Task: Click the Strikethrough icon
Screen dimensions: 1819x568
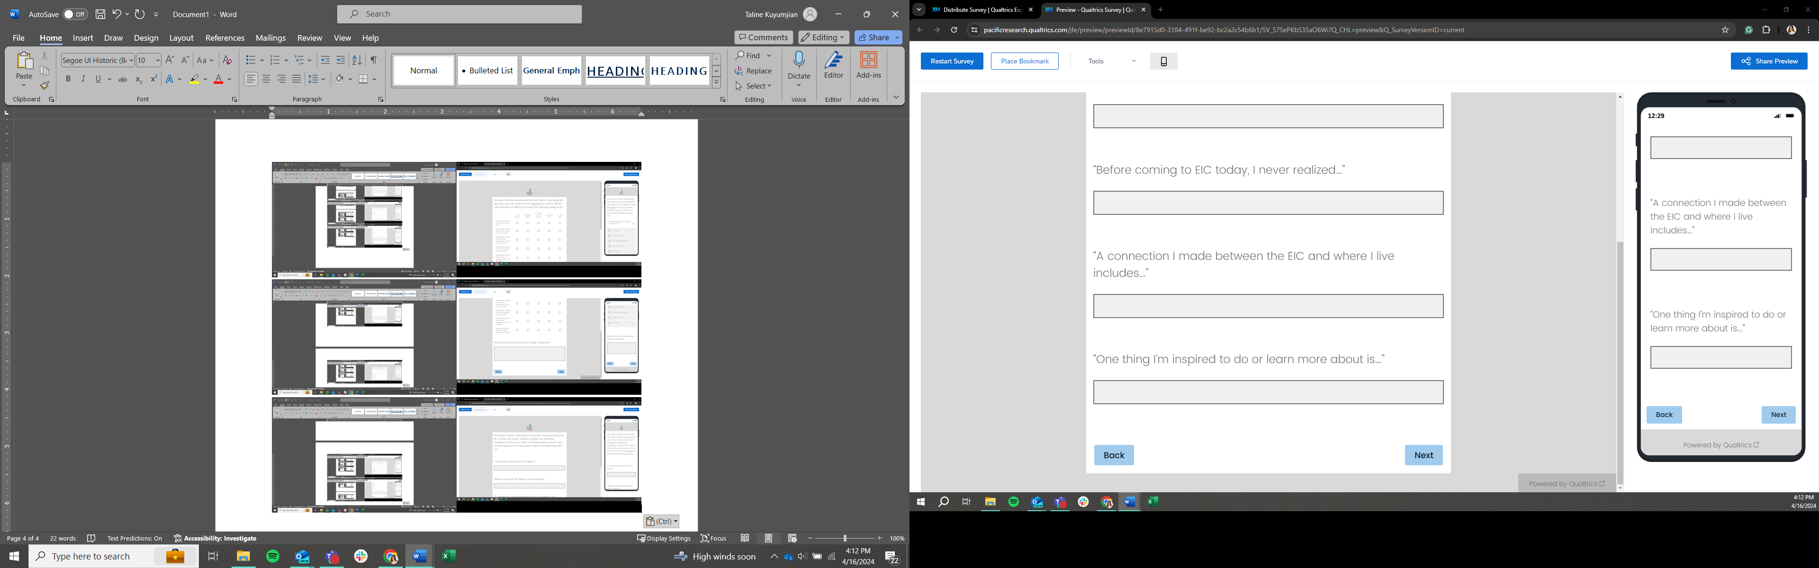Action: [123, 80]
